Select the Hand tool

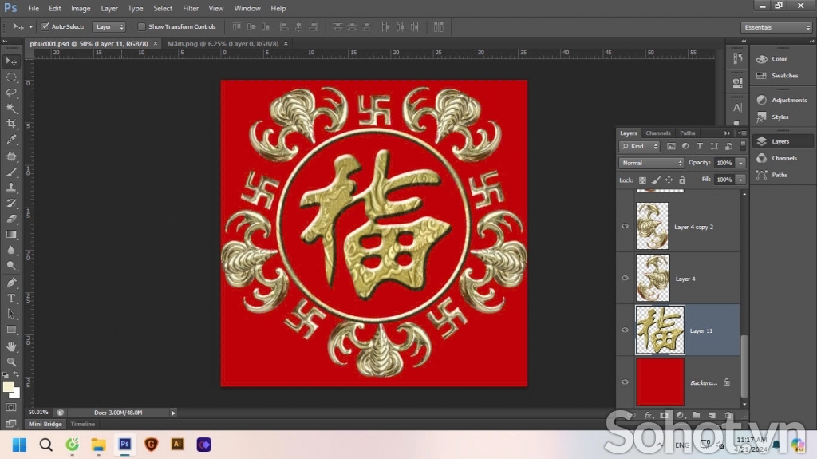[x=11, y=346]
